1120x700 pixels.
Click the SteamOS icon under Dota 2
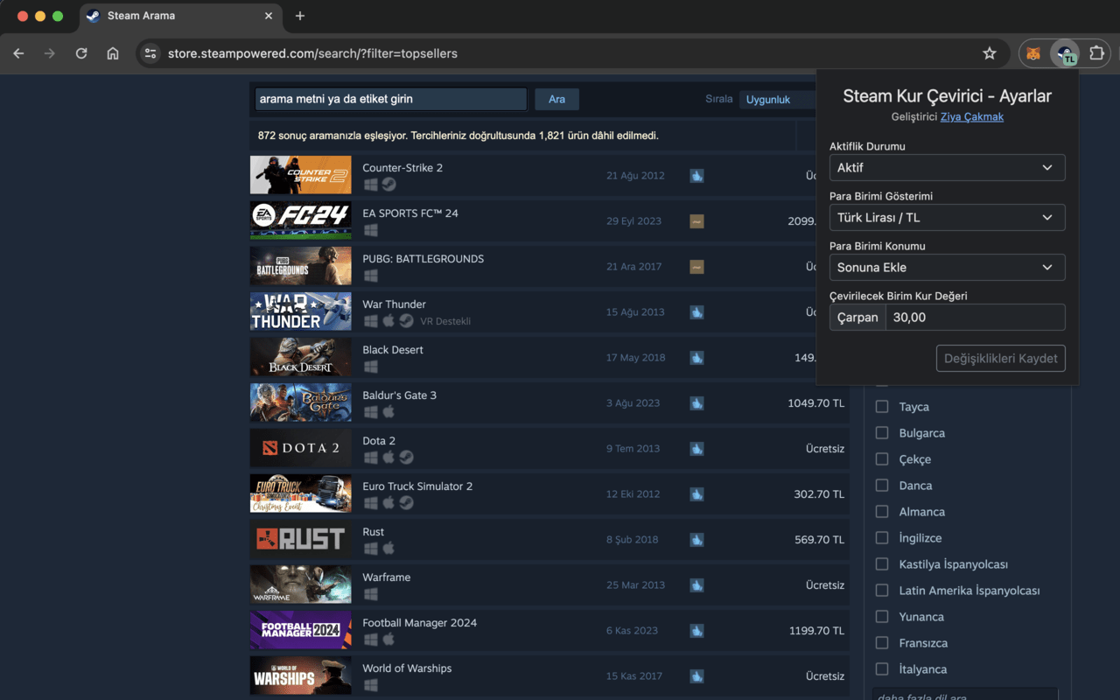405,457
